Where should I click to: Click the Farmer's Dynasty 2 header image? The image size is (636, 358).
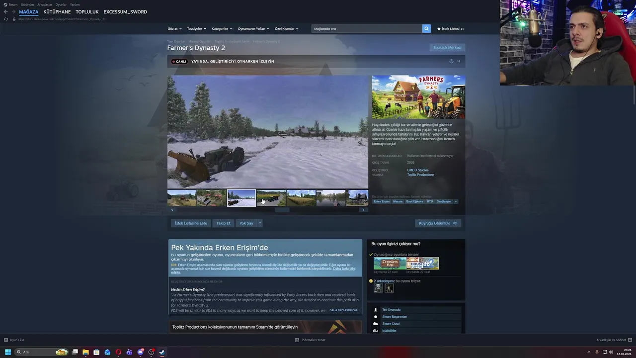tap(418, 97)
